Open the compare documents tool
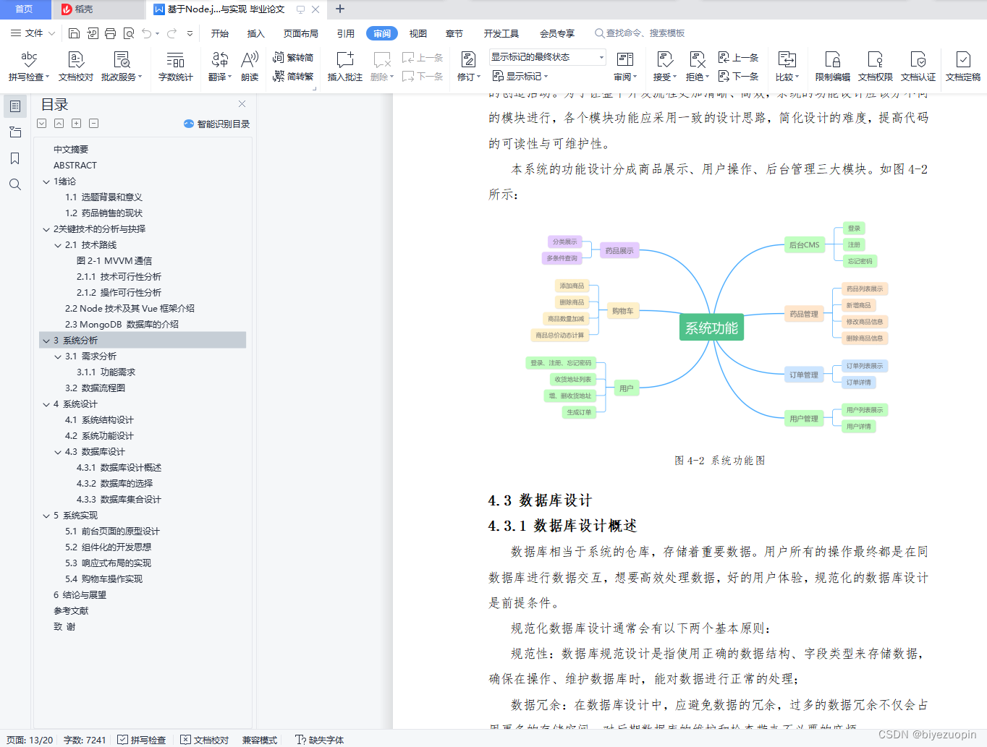This screenshot has width=987, height=747. (x=787, y=66)
